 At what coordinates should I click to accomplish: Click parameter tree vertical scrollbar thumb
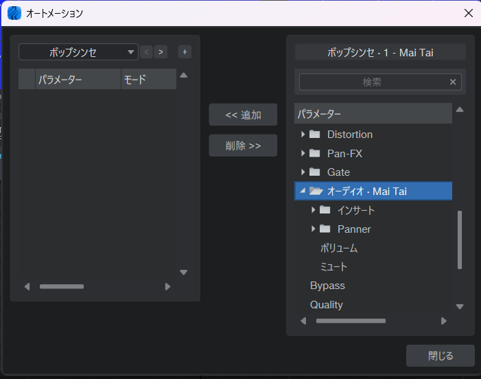pos(460,240)
